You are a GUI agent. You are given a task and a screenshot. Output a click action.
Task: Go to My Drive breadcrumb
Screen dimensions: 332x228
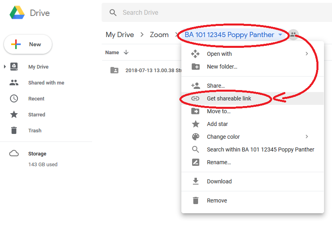pyautogui.click(x=120, y=35)
